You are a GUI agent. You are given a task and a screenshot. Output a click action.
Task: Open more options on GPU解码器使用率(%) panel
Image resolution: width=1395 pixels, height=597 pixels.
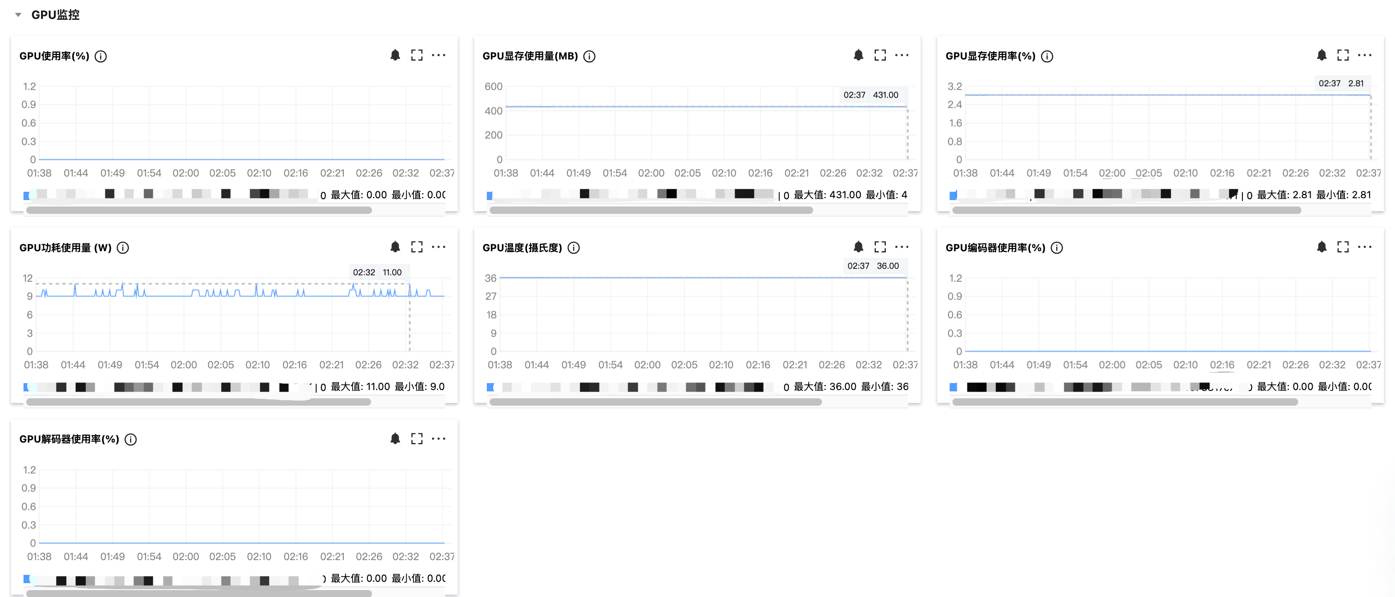pyautogui.click(x=438, y=439)
